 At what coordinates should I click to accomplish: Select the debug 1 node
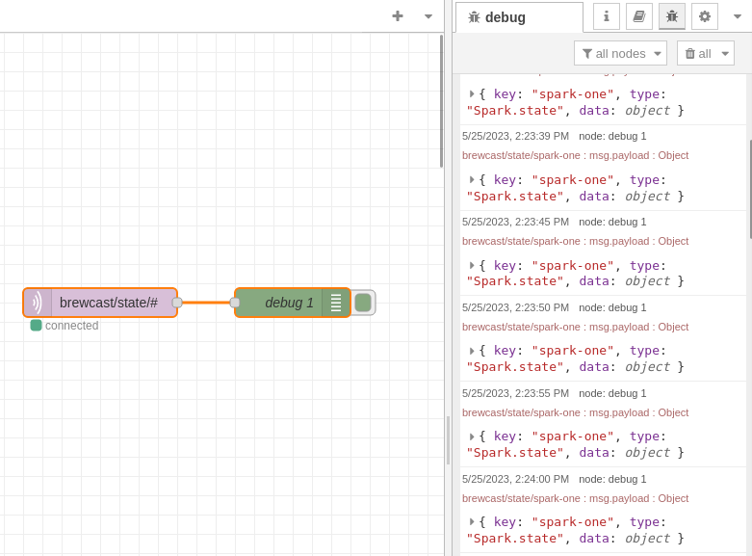(293, 303)
